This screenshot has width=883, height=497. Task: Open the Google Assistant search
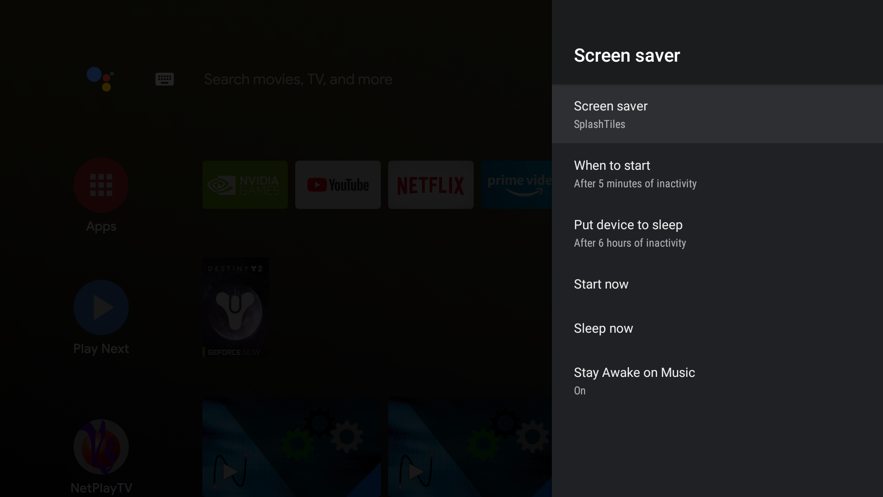[100, 79]
